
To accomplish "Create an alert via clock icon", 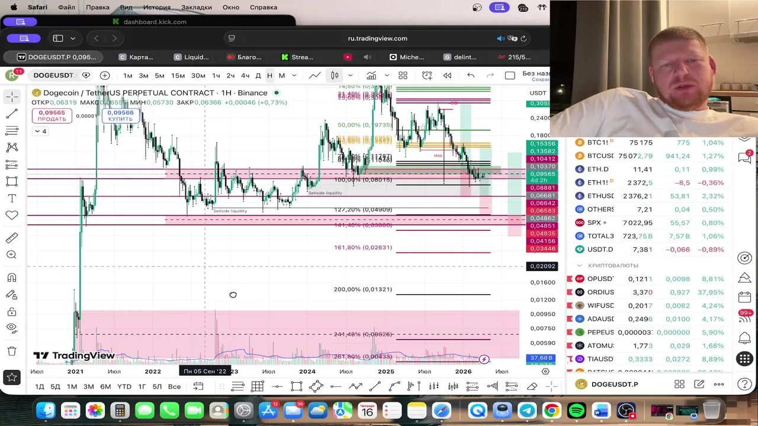I will click(x=427, y=75).
